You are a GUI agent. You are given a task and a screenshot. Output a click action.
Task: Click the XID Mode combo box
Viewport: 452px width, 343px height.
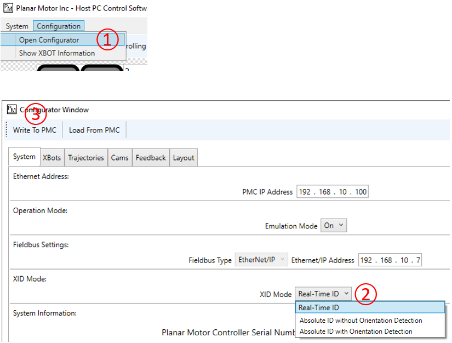click(x=323, y=294)
